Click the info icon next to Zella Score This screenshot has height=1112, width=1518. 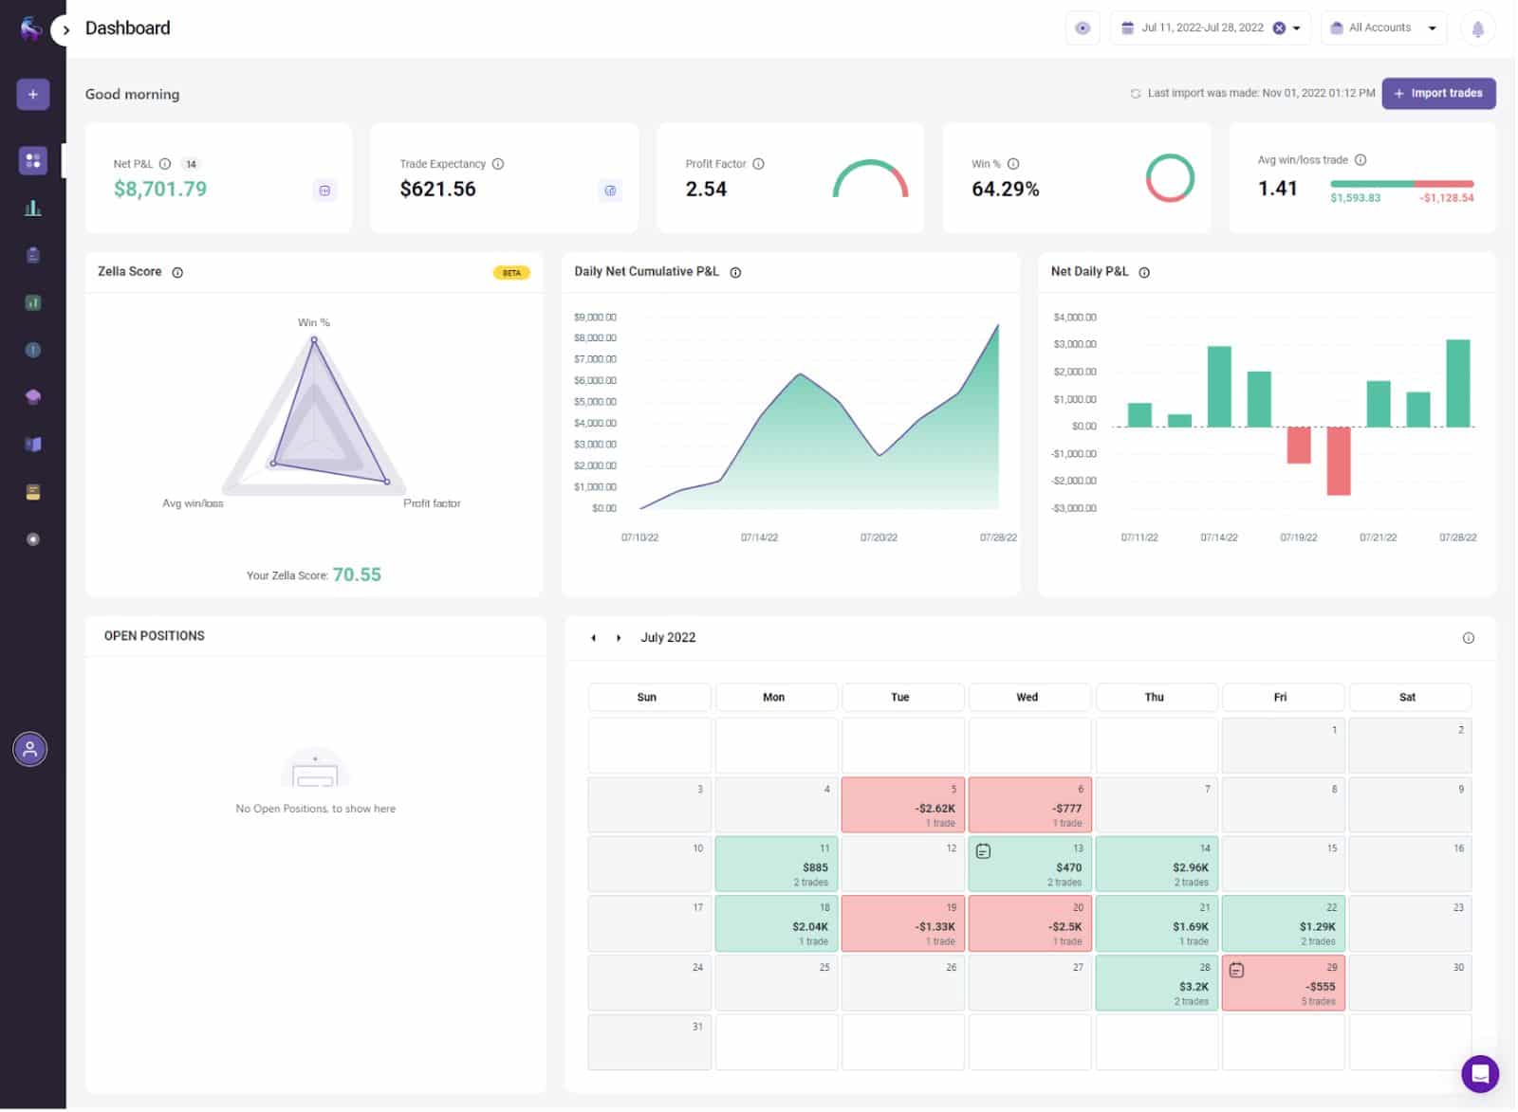[177, 273]
